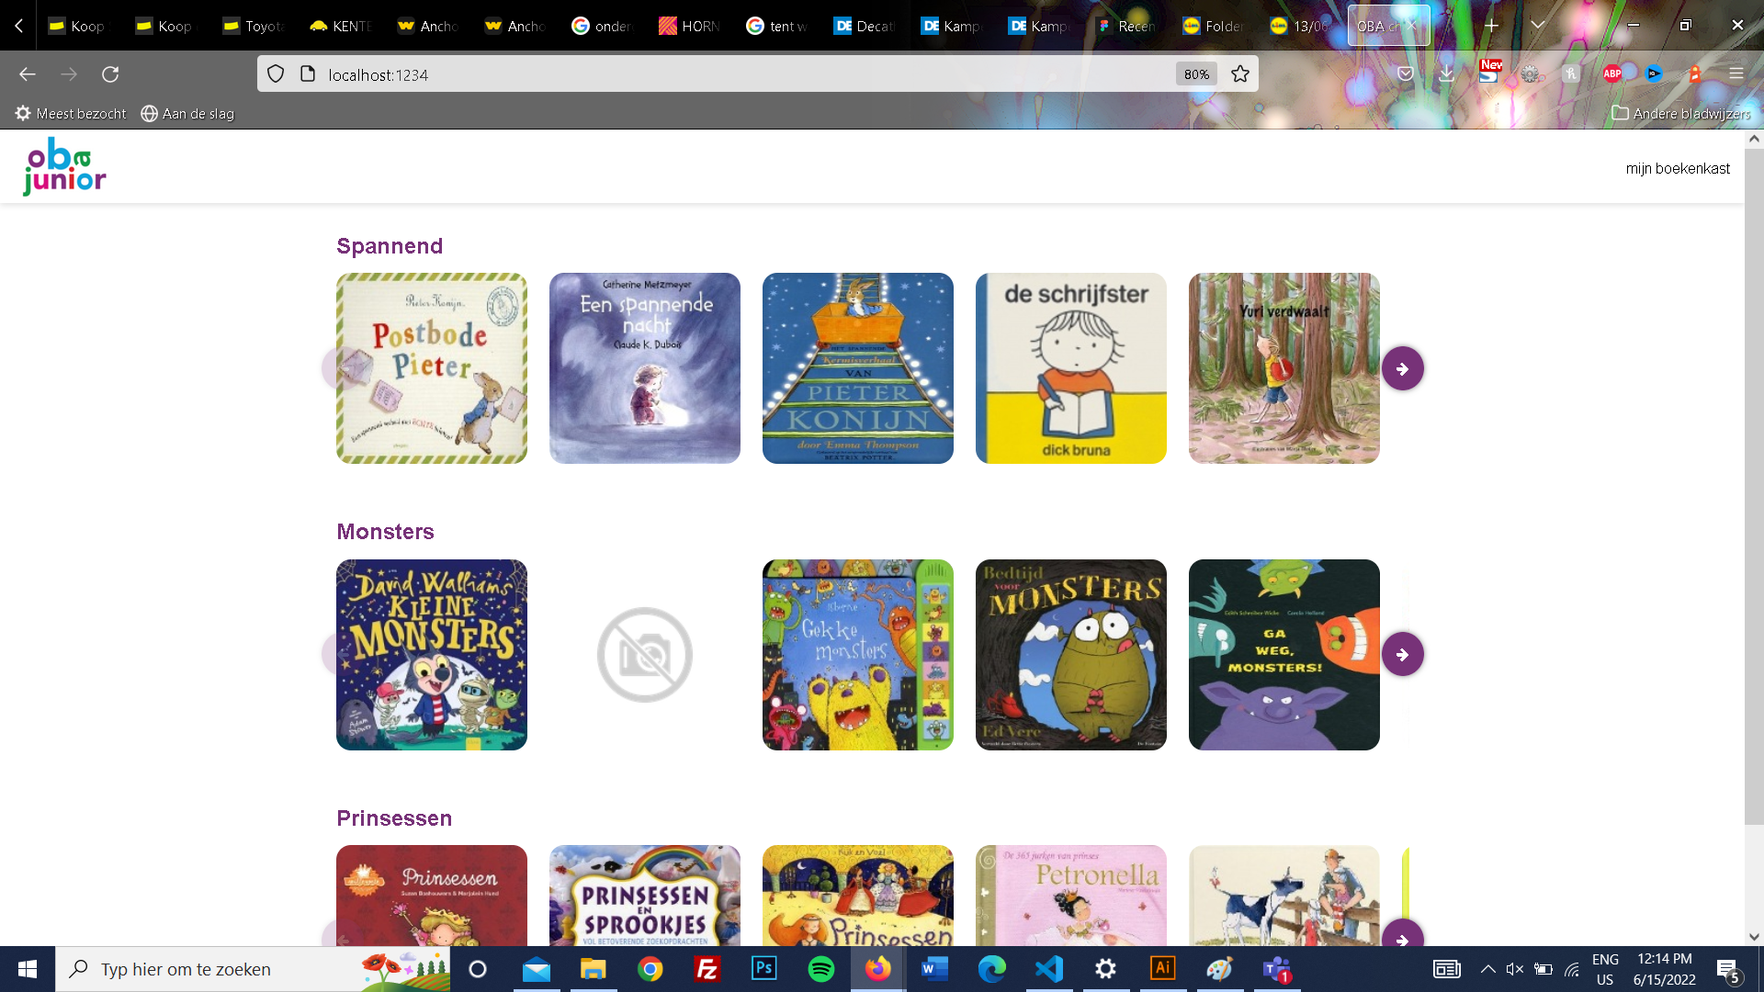Launch FileZilla from the taskbar
The image size is (1764, 992).
coord(707,968)
